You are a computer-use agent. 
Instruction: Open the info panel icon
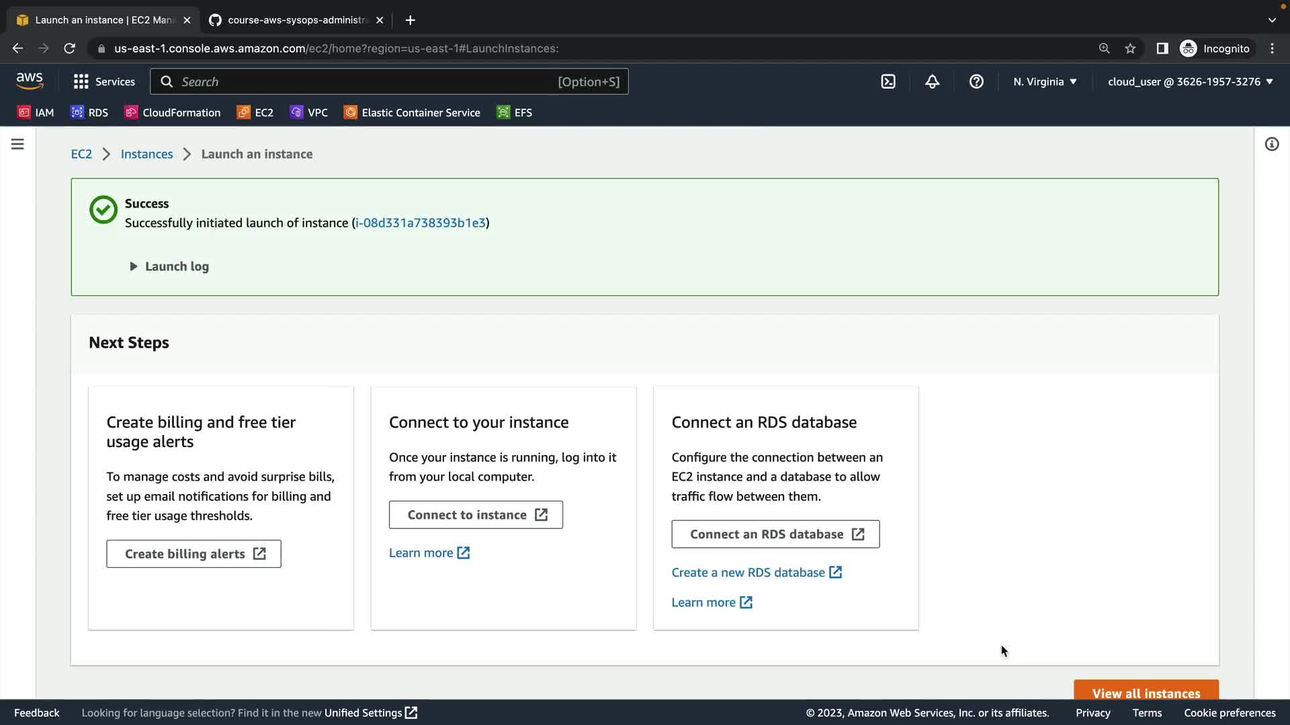1271,144
